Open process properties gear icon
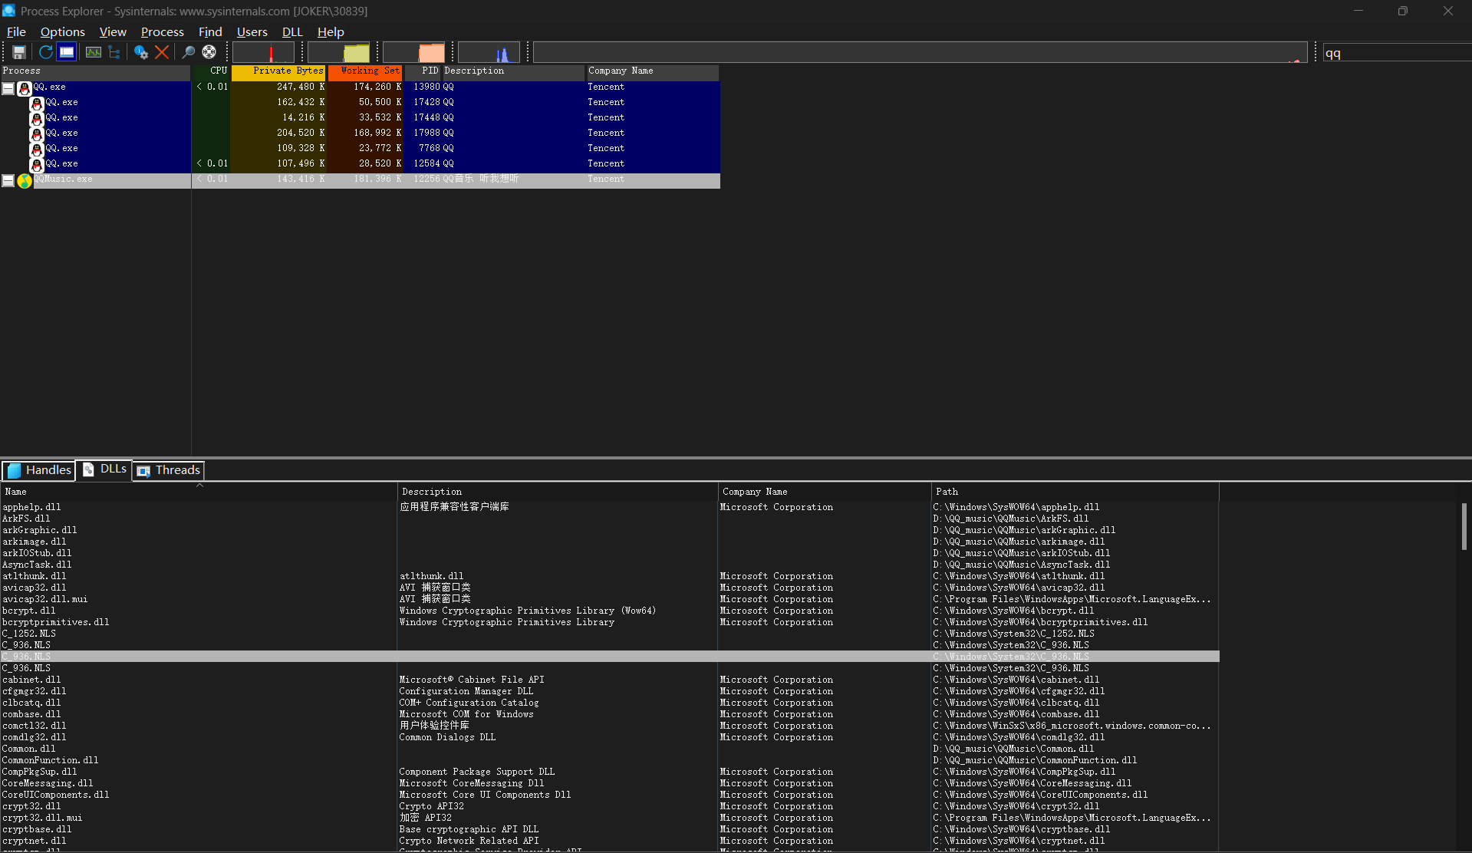This screenshot has width=1472, height=853. 140,52
